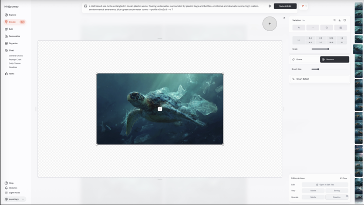Go to Personalize in the sidebar
Screen dimensions: 364x205
click(12, 36)
